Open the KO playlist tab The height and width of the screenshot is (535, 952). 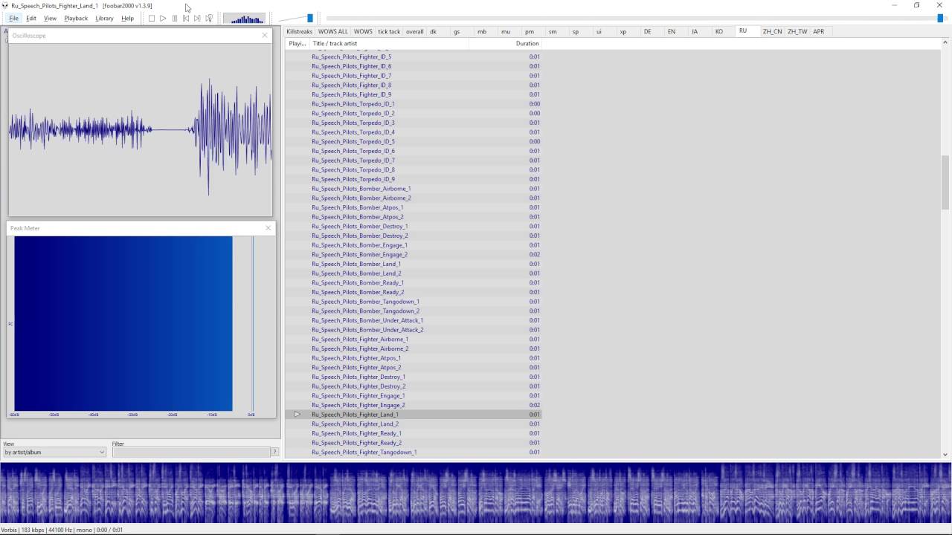[x=718, y=32]
